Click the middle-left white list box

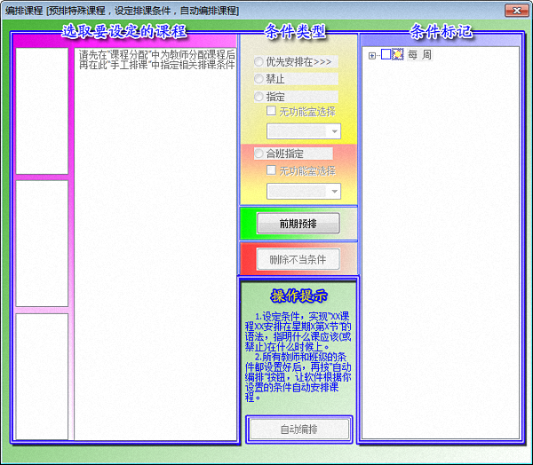click(x=42, y=243)
